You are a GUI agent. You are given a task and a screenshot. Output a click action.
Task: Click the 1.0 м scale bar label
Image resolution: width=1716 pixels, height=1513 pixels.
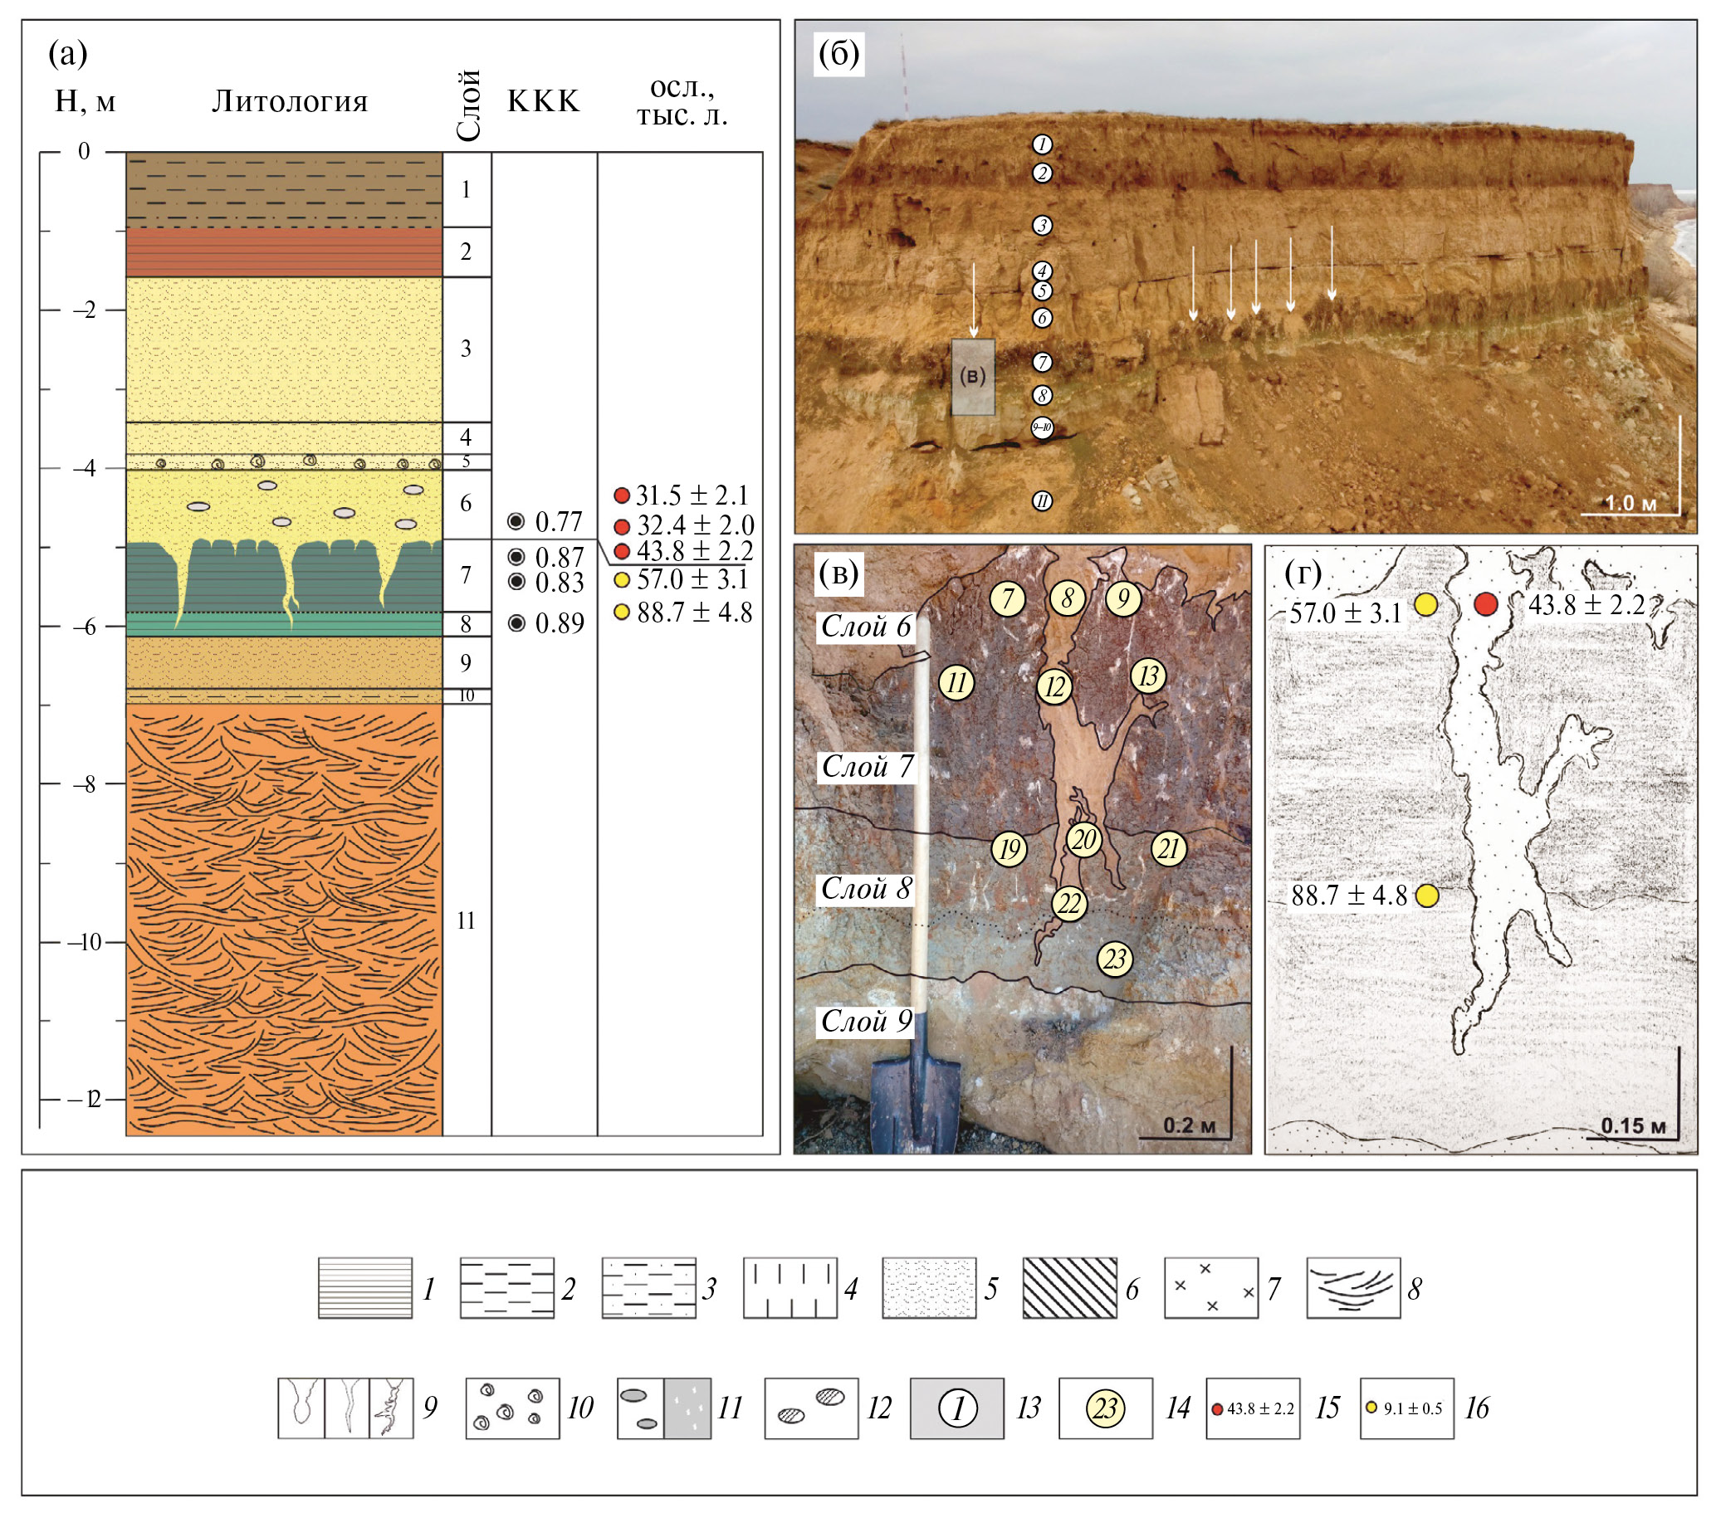tap(1630, 503)
